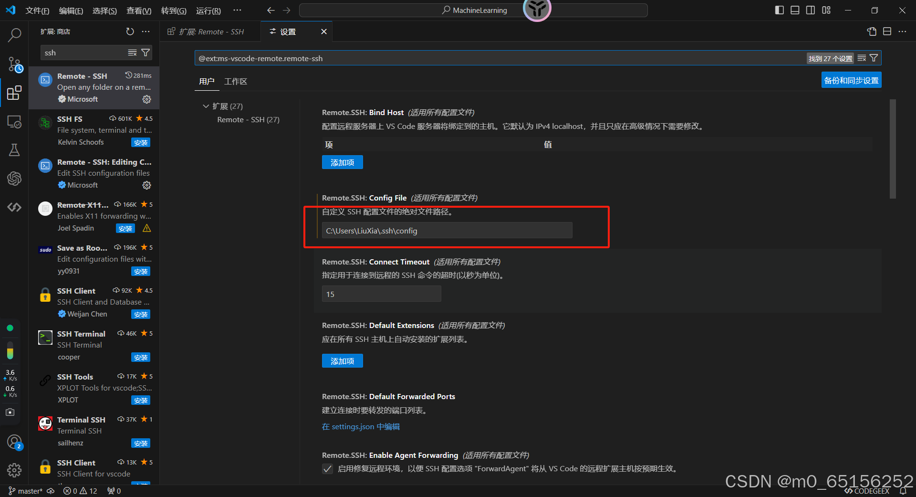Click 备份和同步设置 button
Image resolution: width=916 pixels, height=497 pixels.
point(851,80)
